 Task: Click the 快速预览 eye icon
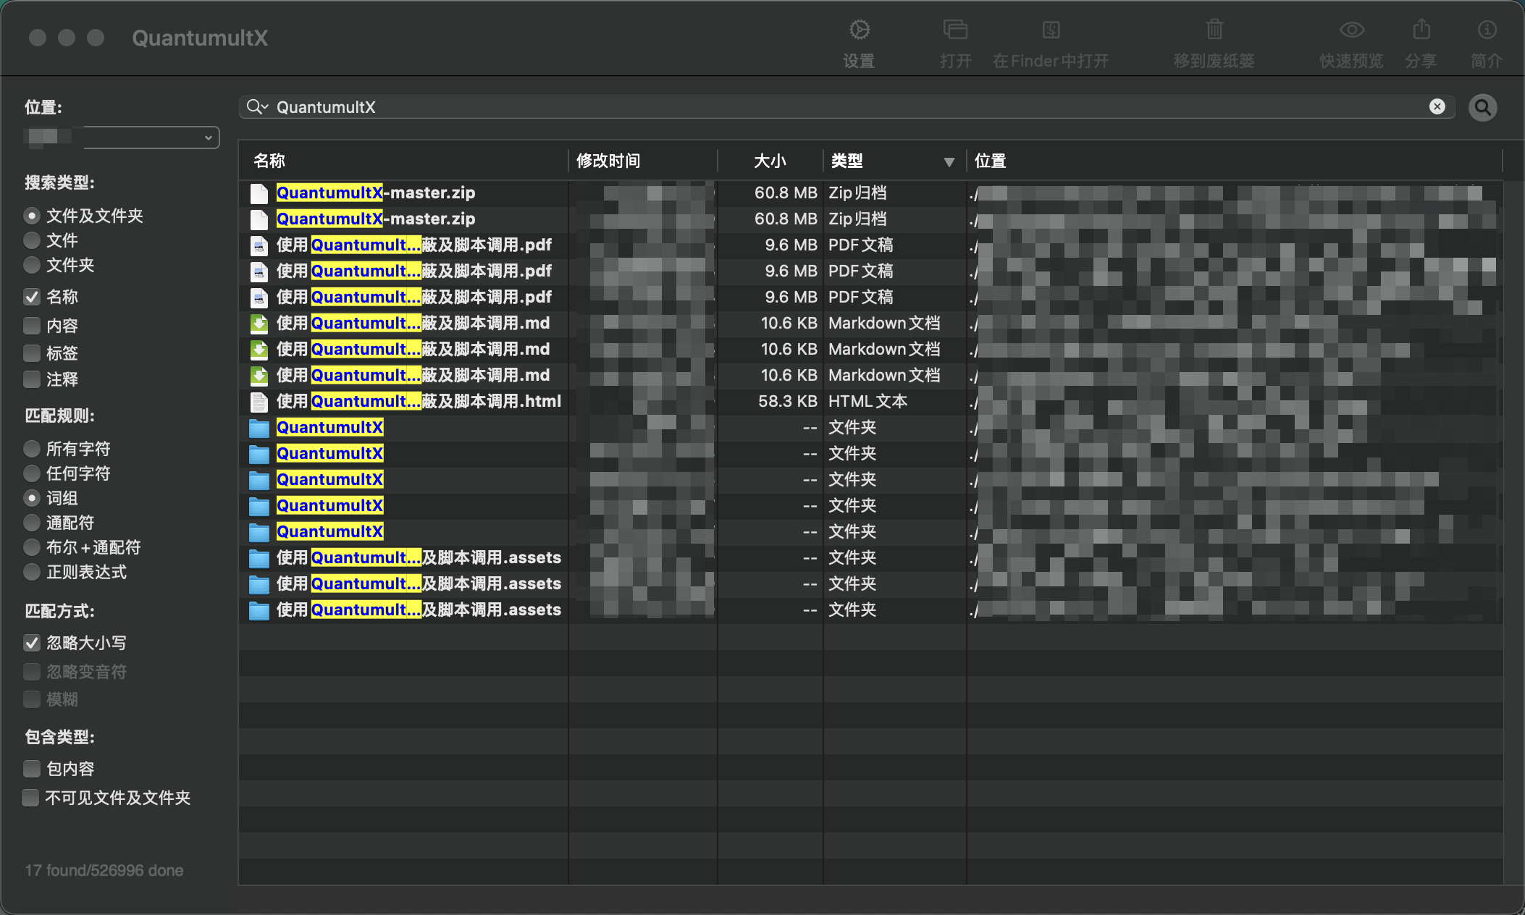pyautogui.click(x=1351, y=30)
